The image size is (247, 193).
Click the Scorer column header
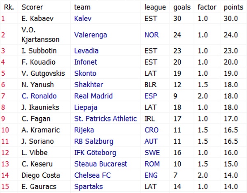[32, 7]
